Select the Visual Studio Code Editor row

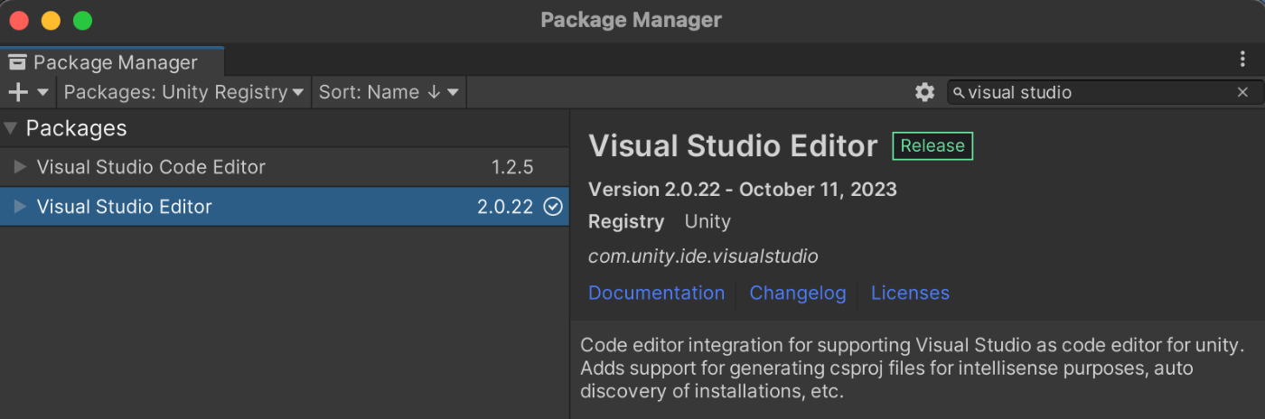[285, 167]
